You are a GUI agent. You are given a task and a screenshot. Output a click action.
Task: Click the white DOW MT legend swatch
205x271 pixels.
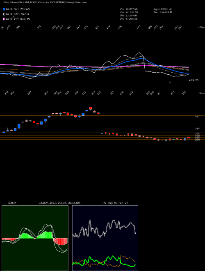coord(4,14)
